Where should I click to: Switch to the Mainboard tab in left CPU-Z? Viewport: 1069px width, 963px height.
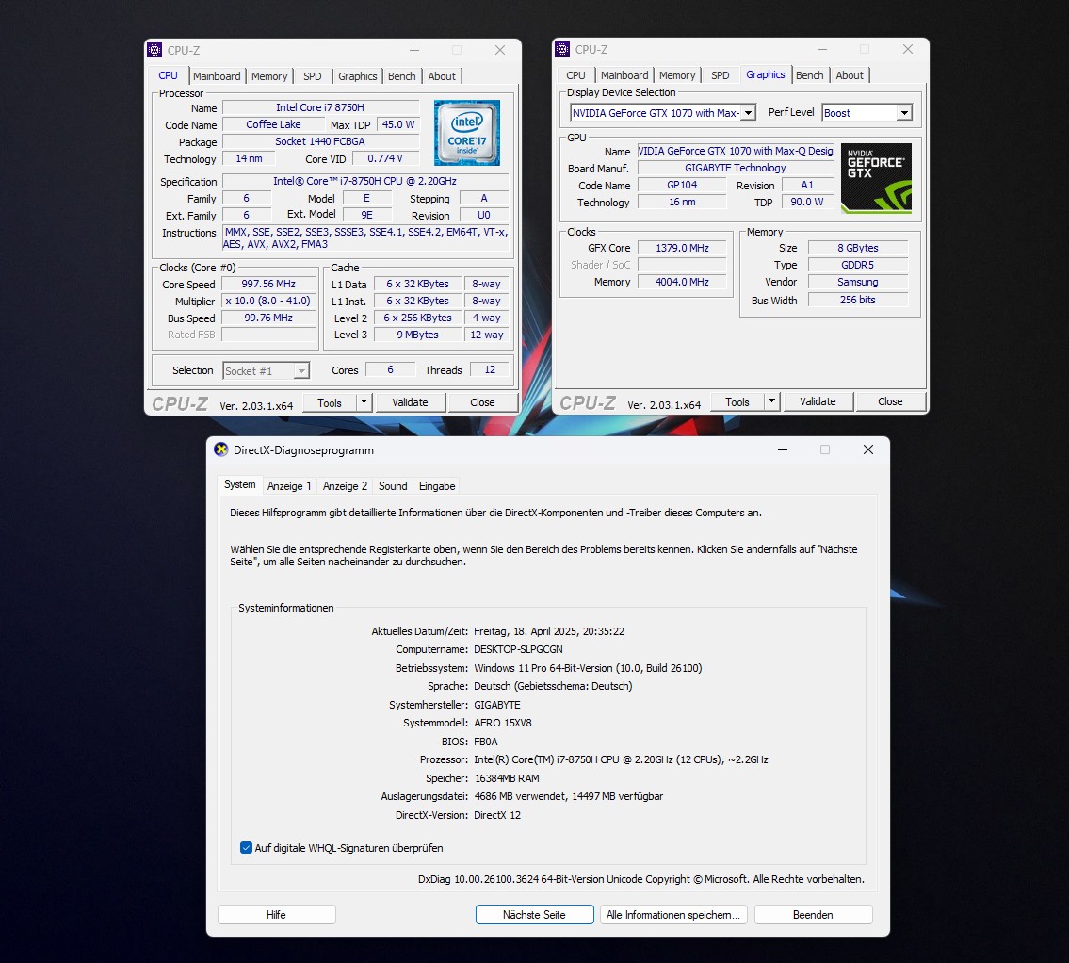[x=217, y=76]
